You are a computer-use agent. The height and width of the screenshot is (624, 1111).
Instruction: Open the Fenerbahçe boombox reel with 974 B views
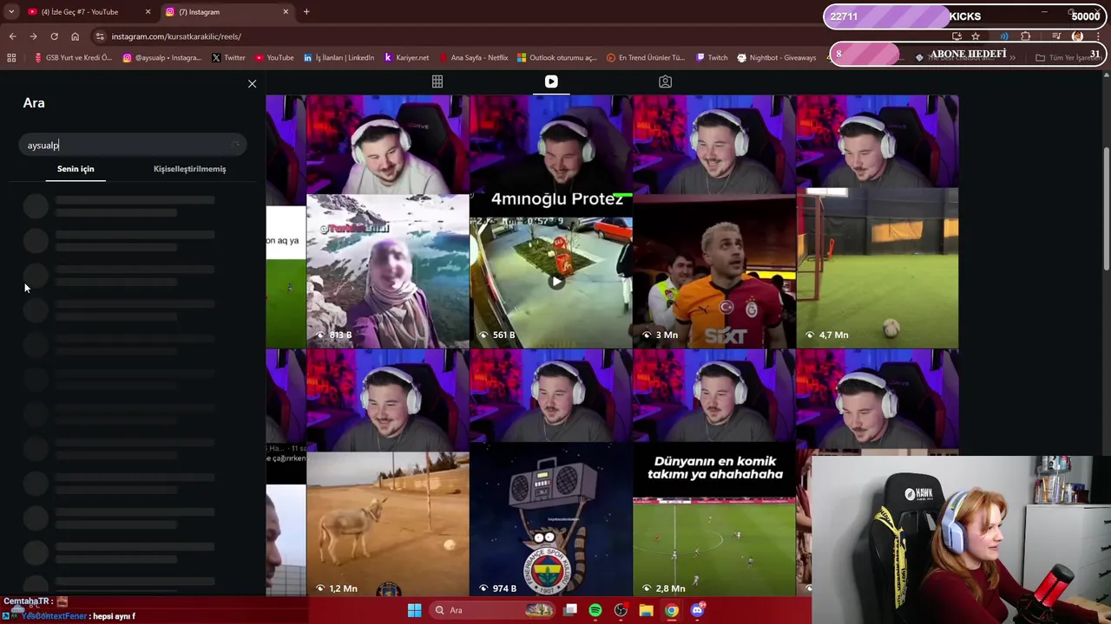[550, 473]
